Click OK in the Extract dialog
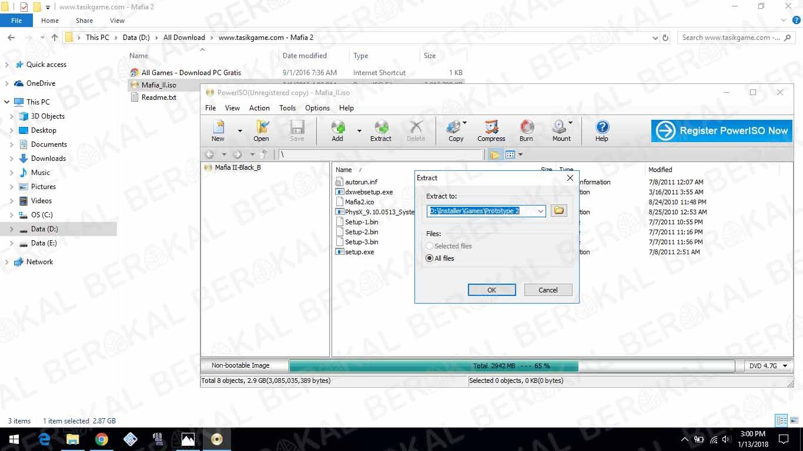 pos(492,290)
